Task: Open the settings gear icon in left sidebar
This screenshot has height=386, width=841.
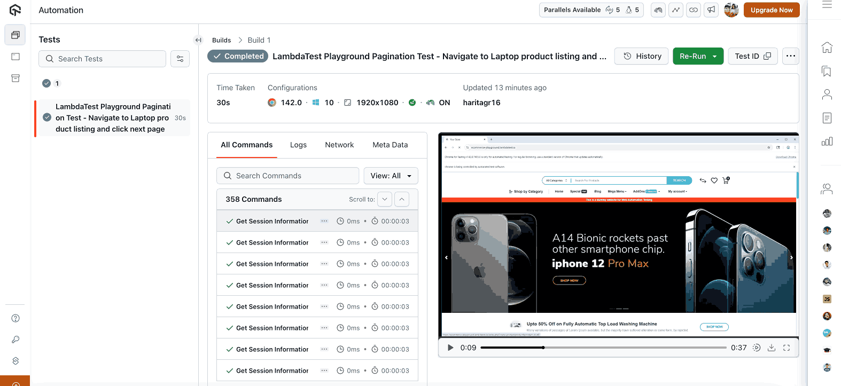Action: pos(15,361)
